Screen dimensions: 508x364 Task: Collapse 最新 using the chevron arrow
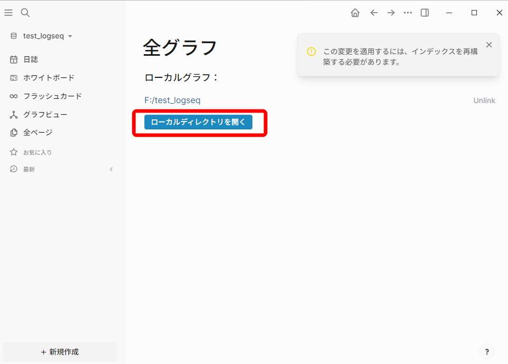pyautogui.click(x=111, y=169)
